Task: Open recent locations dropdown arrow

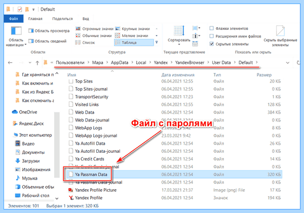Action: coord(30,63)
